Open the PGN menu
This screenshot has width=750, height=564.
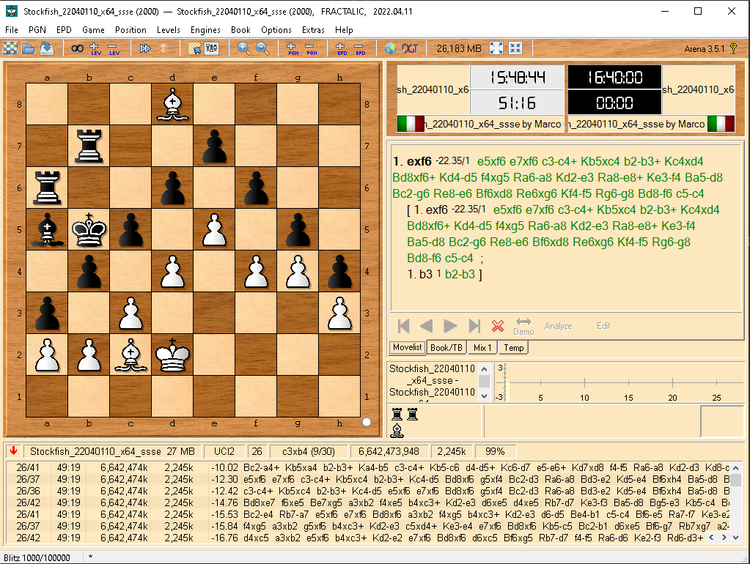37,29
